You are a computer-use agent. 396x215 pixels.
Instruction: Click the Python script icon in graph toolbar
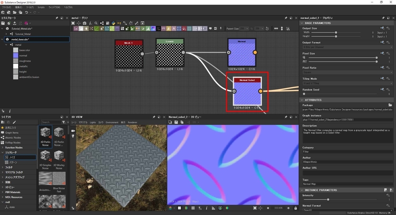click(x=113, y=23)
